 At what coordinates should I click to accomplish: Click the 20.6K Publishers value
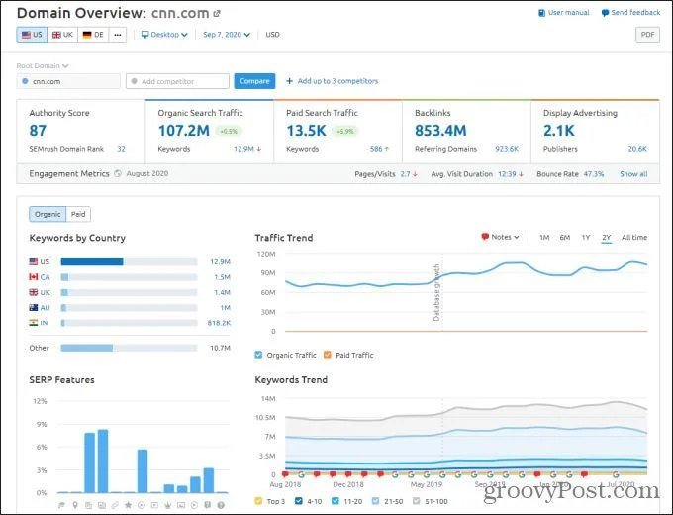coord(637,149)
